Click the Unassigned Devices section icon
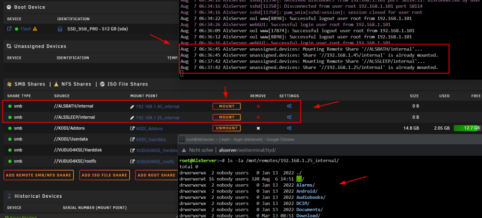The height and width of the screenshot is (218, 482). [9, 46]
